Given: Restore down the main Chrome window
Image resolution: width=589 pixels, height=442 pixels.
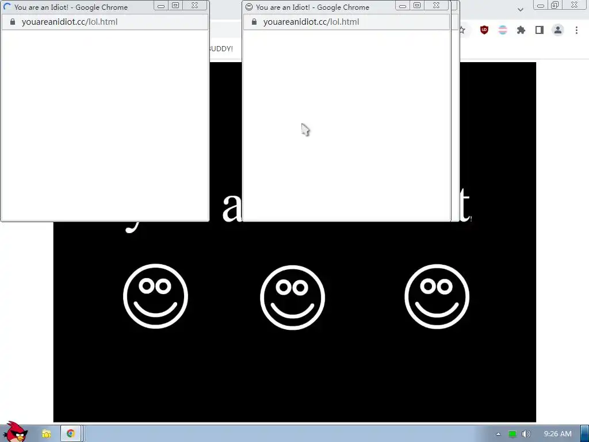Looking at the screenshot, I should pyautogui.click(x=555, y=5).
